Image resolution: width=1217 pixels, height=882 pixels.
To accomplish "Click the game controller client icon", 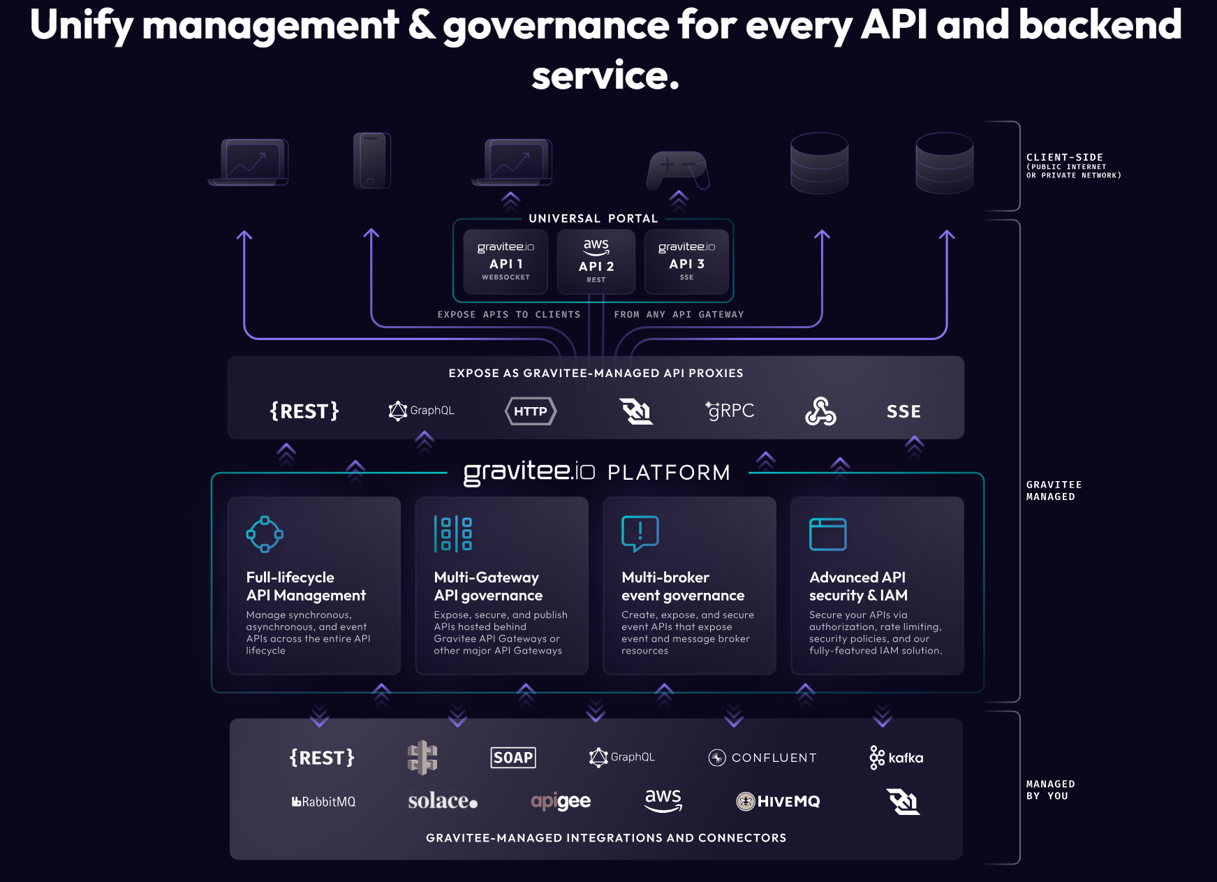I will 677,170.
